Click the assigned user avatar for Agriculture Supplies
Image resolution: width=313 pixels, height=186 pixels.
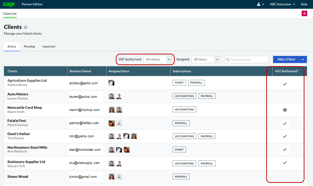[111, 83]
